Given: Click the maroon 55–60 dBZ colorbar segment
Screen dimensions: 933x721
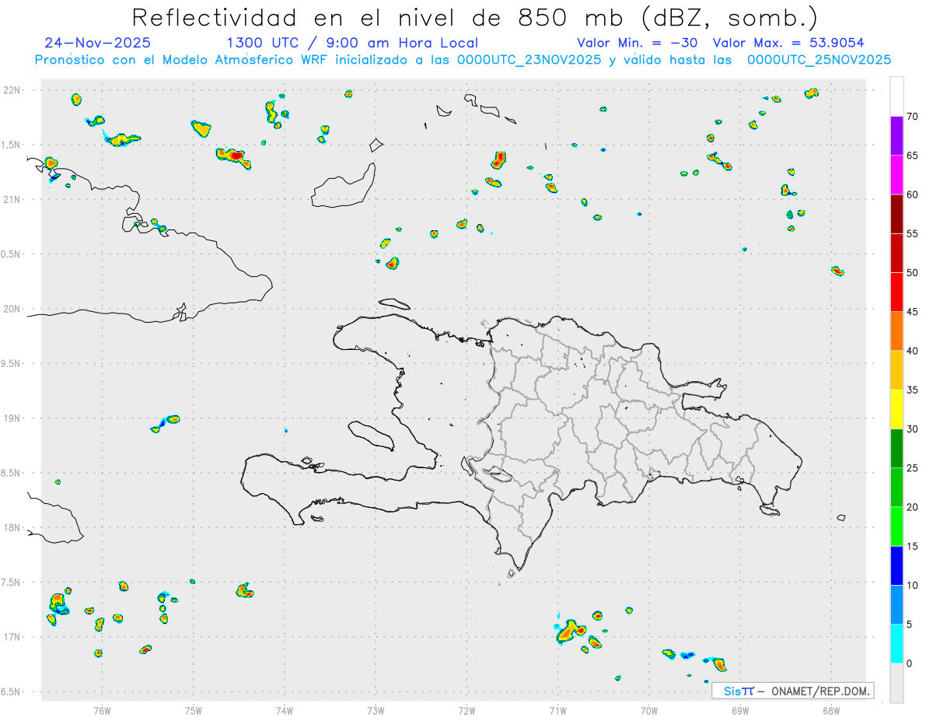Looking at the screenshot, I should click(x=896, y=214).
